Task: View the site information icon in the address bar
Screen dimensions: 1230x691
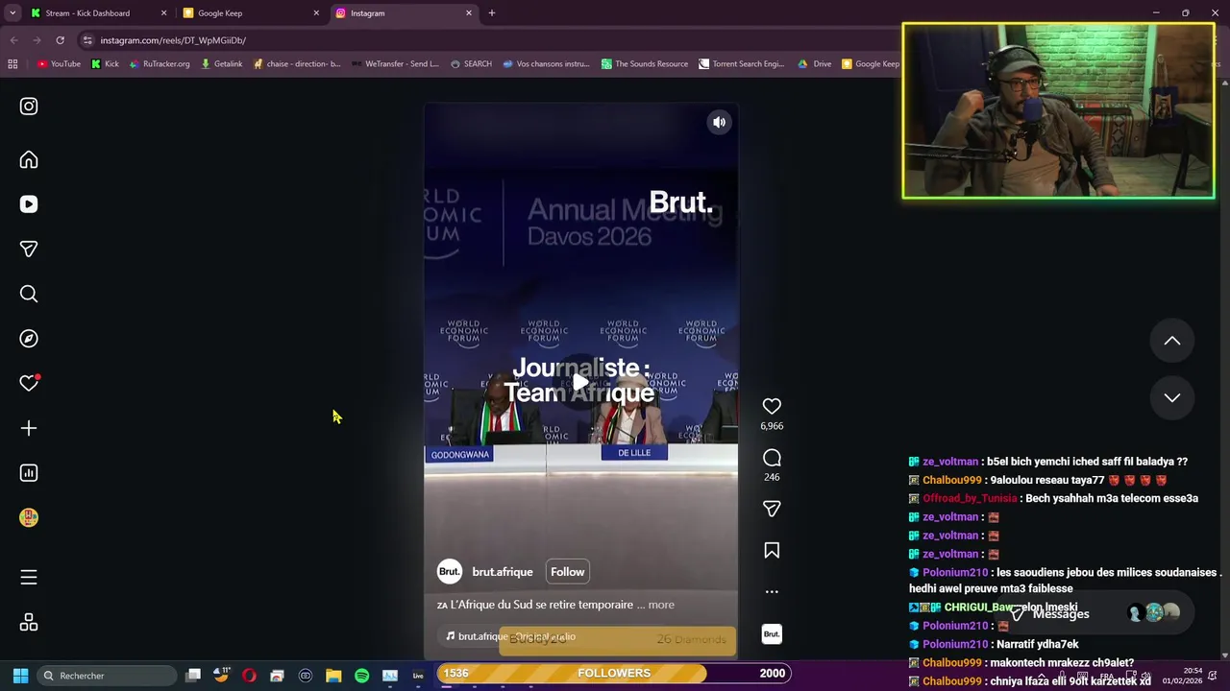Action: [x=87, y=40]
